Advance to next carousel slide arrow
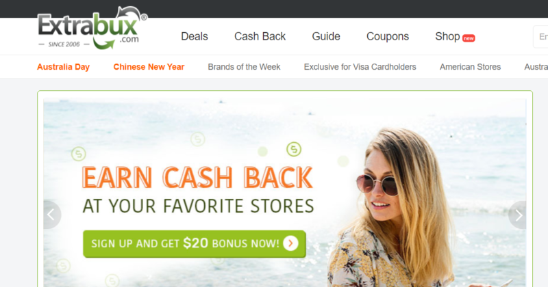 (x=518, y=215)
